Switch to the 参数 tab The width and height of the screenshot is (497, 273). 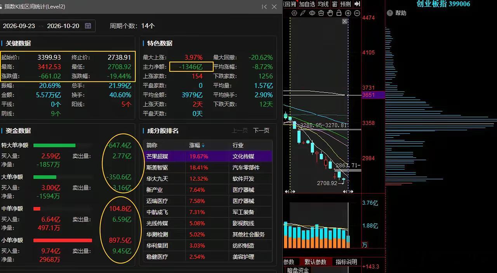[289, 262]
